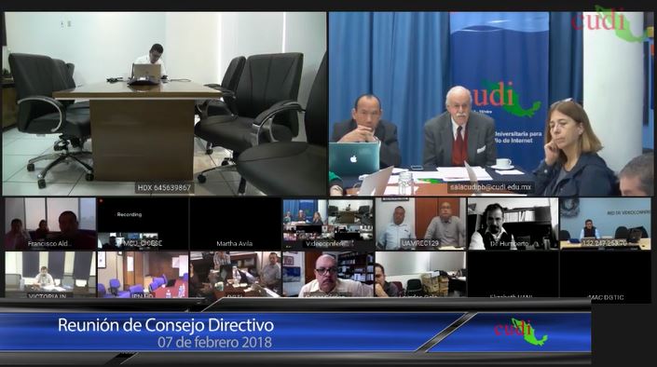Viewport: 657px width, 367px height.
Task: Click the Recording status label
Action: pyautogui.click(x=129, y=214)
